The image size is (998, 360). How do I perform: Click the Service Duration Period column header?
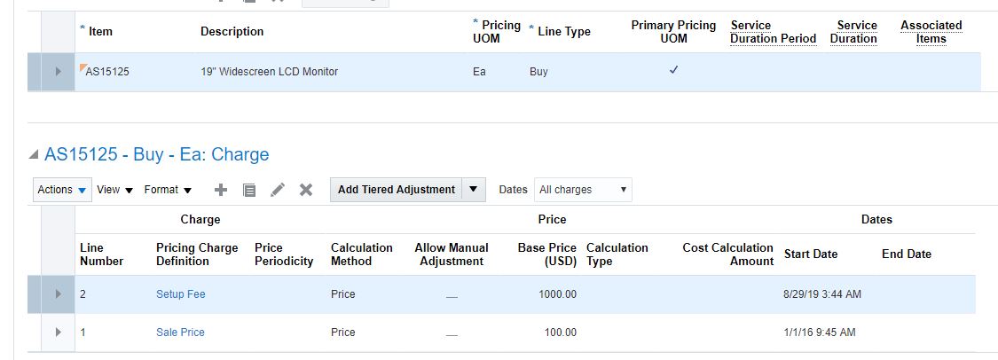click(x=773, y=32)
